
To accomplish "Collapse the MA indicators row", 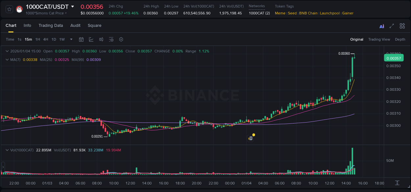I will [x=7, y=60].
